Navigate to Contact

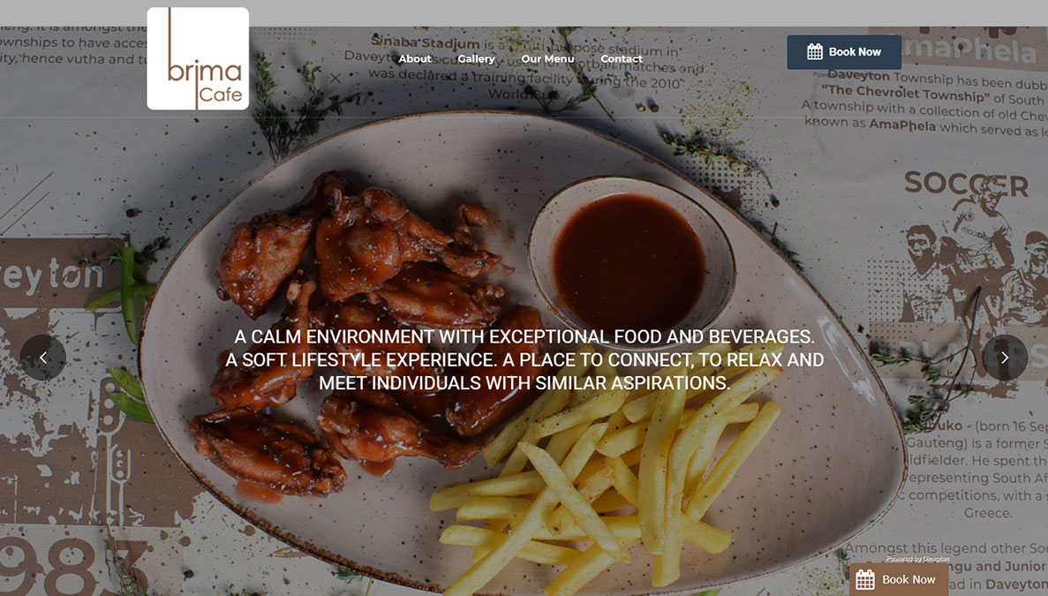pyautogui.click(x=622, y=59)
